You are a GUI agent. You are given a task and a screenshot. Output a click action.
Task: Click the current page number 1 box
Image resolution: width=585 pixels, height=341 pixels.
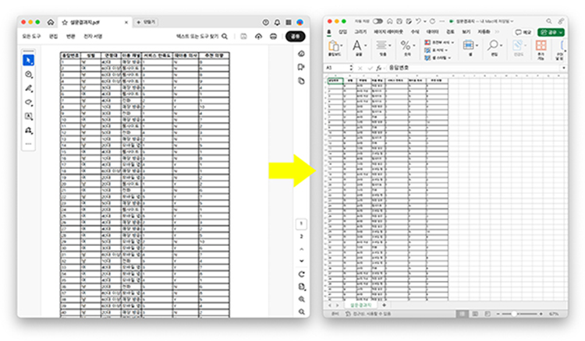[301, 223]
